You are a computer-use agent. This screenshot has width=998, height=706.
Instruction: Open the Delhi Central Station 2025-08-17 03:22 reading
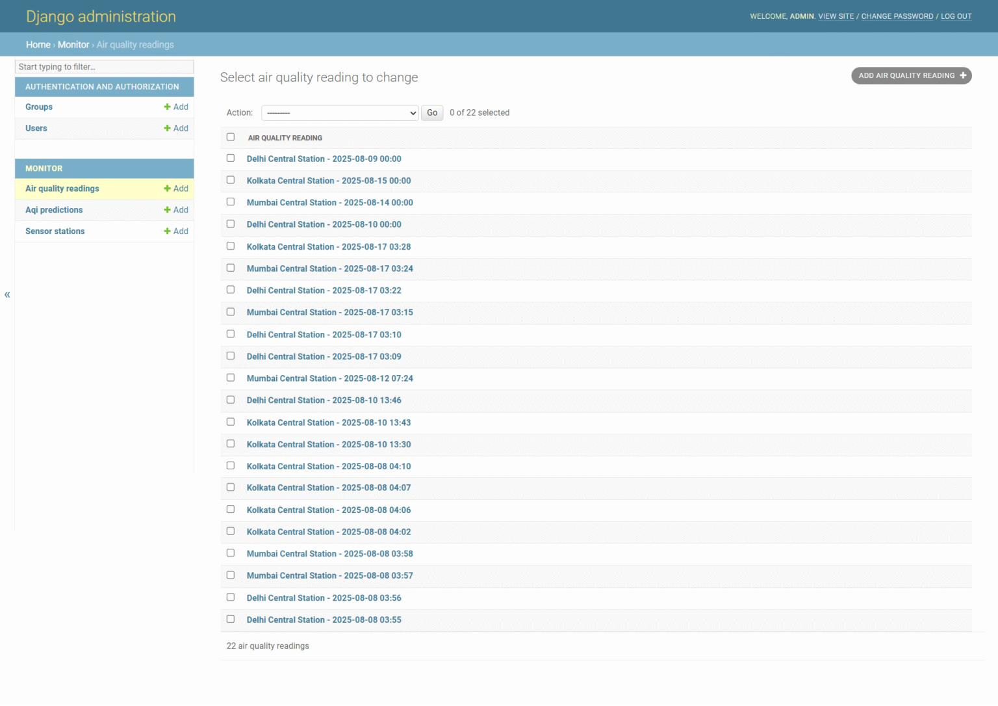click(x=324, y=290)
